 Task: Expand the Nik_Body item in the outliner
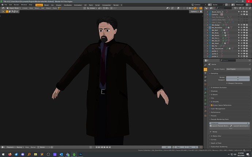pos(207,33)
